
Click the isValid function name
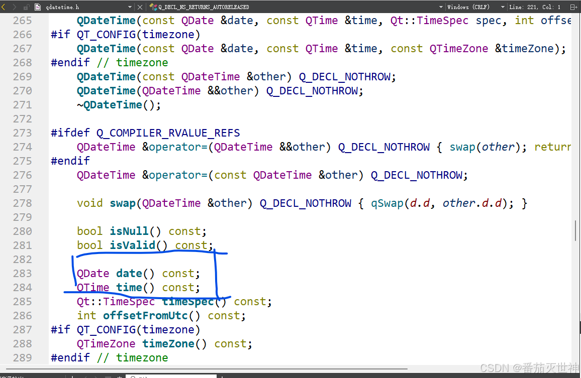tap(132, 245)
